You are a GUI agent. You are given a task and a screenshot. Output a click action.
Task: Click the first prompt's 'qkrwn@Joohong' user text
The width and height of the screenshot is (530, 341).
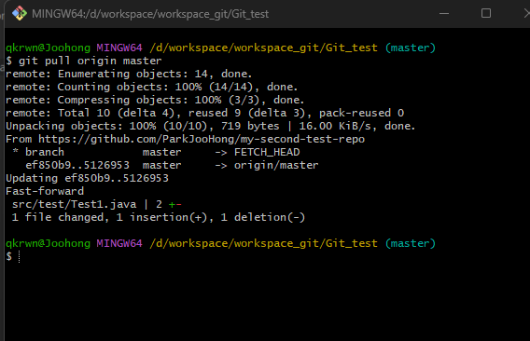(48, 48)
